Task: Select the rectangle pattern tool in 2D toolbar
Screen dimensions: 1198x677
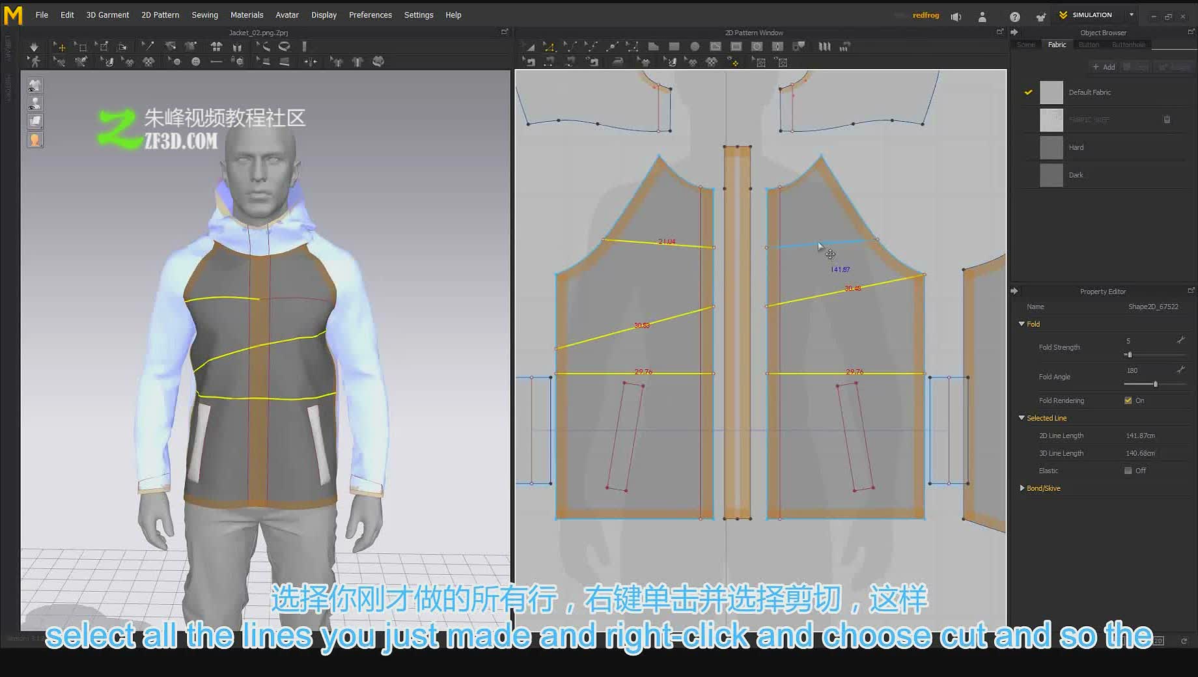Action: 674,47
